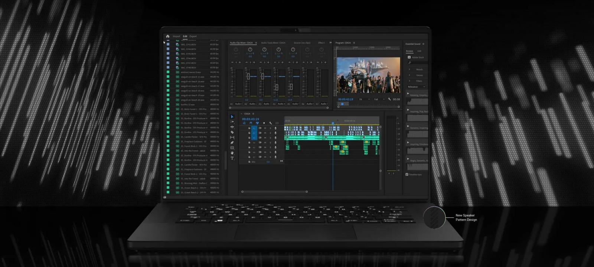Choose the Hand tool
This screenshot has width=594, height=267.
tap(232, 153)
